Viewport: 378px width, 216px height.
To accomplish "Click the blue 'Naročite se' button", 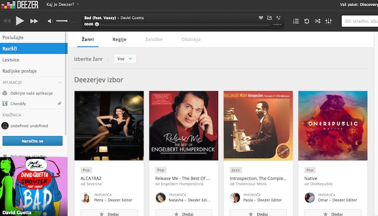I will [x=32, y=141].
